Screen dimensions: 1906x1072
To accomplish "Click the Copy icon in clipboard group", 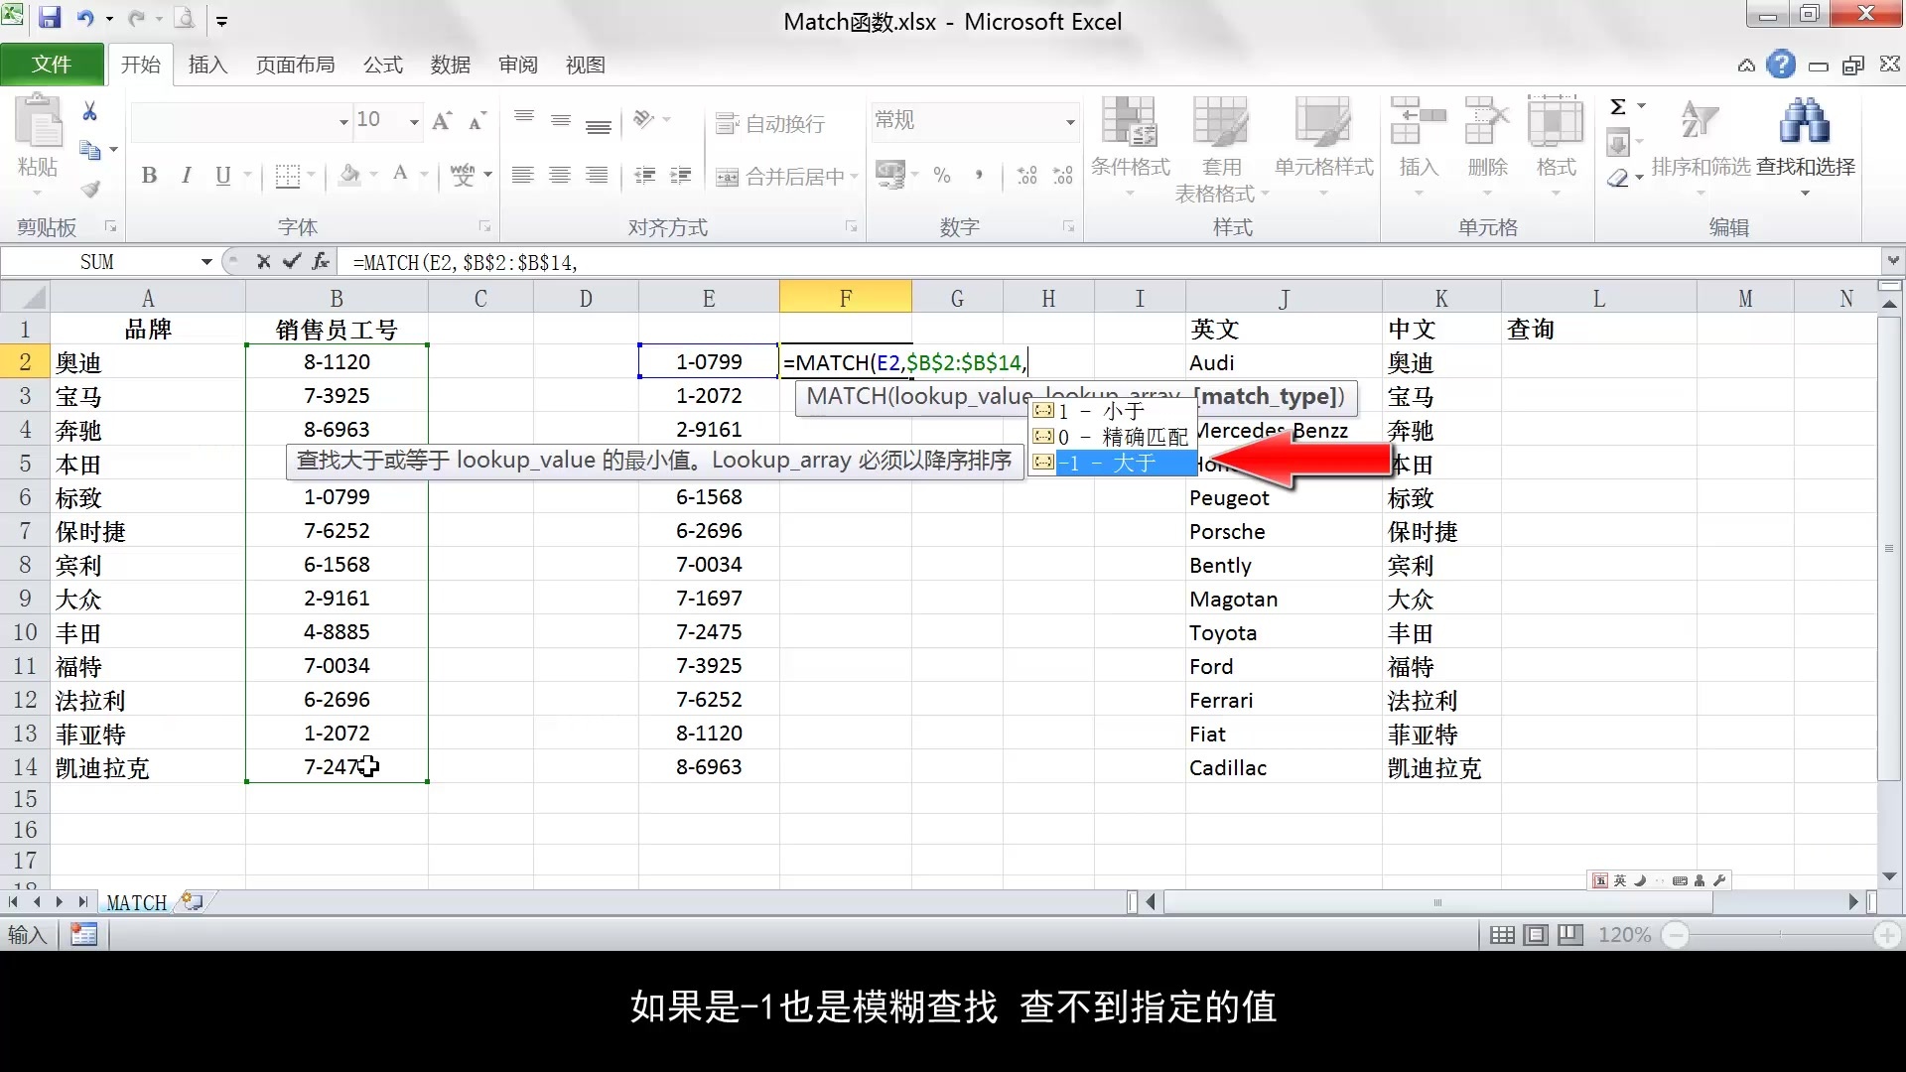I will click(89, 150).
